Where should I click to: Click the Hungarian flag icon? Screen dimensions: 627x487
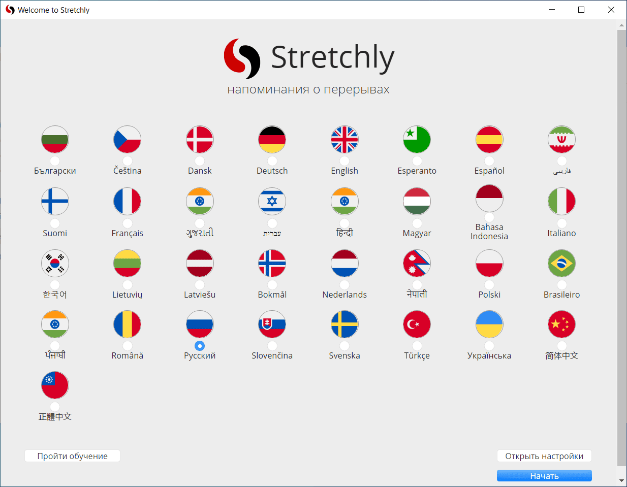coord(417,202)
